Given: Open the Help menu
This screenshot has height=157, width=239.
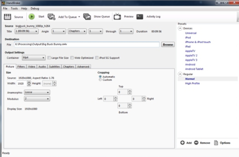Looking at the screenshot, I should click(24, 8).
